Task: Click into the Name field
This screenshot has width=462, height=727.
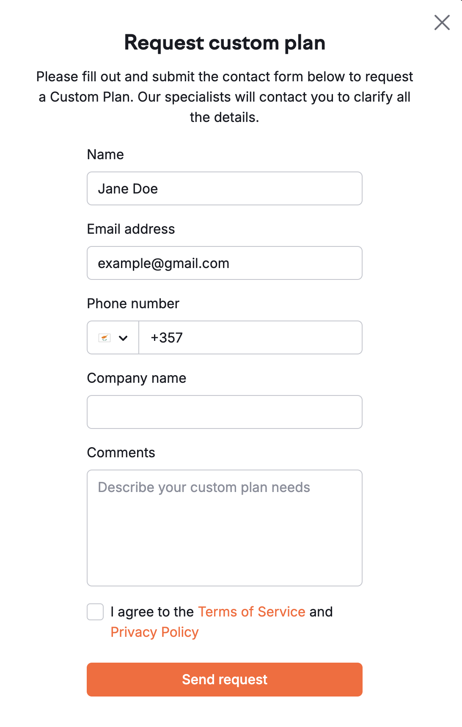Action: [x=224, y=188]
